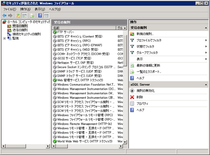The image size is (210, 155).
Task: Click the up one level folder icon
Action: [x=18, y=16]
